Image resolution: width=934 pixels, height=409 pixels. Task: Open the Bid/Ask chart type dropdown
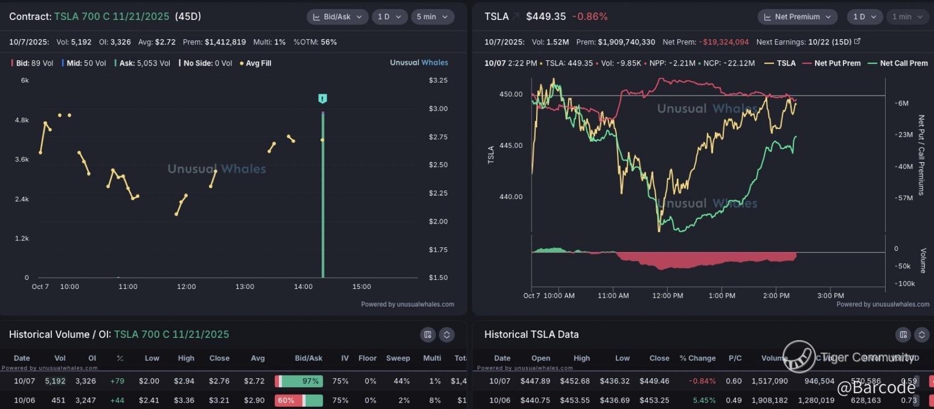click(338, 17)
